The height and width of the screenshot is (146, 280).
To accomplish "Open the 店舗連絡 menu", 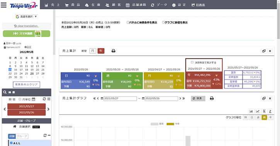I will point(136,5).
